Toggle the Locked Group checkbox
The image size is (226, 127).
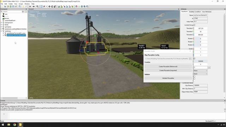pos(194,25)
